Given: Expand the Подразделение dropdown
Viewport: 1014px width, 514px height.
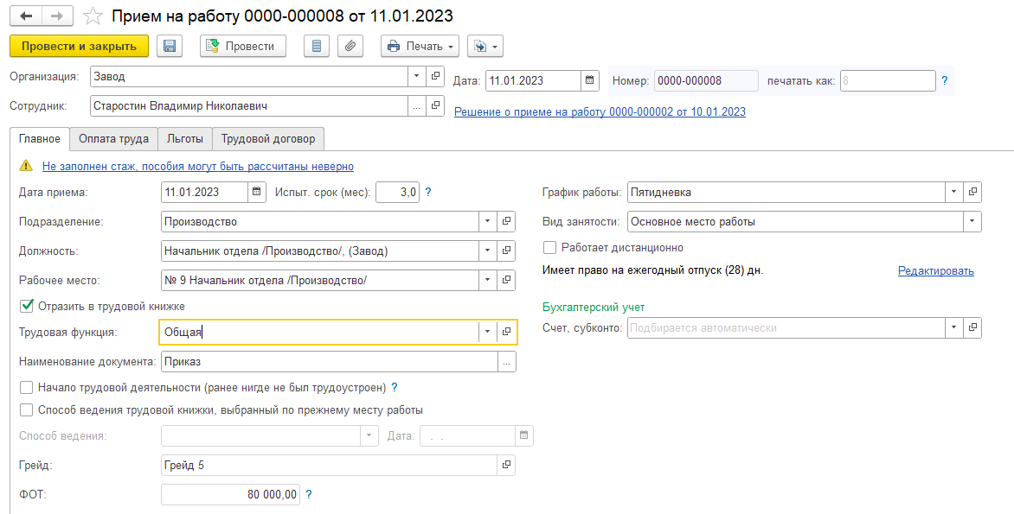Looking at the screenshot, I should click(488, 221).
